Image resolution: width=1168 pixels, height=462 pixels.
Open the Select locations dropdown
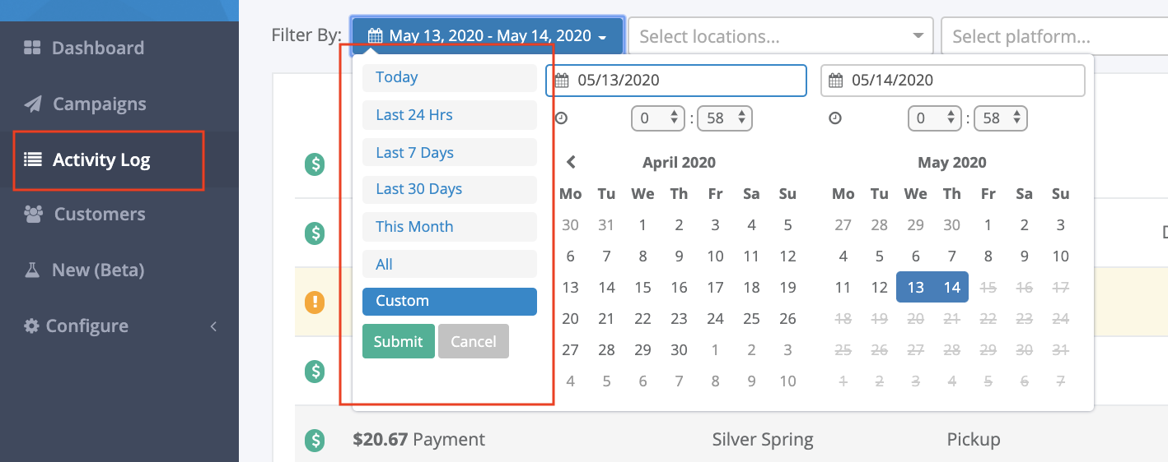point(781,36)
